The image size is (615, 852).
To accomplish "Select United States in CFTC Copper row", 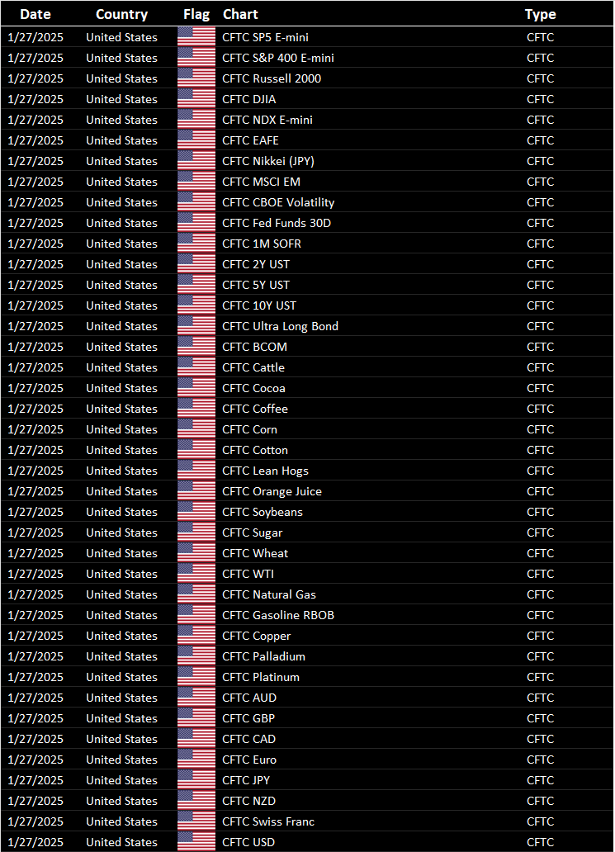I will (x=121, y=636).
